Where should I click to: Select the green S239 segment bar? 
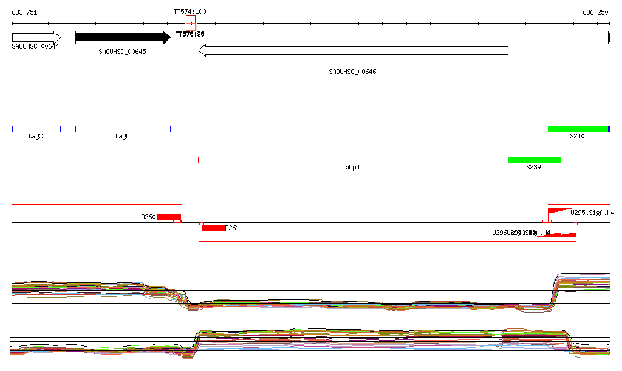(534, 160)
